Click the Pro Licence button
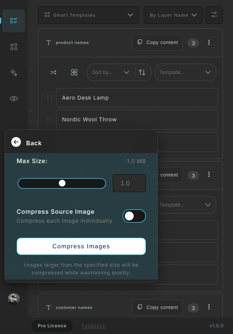233x334 pixels. (52, 326)
